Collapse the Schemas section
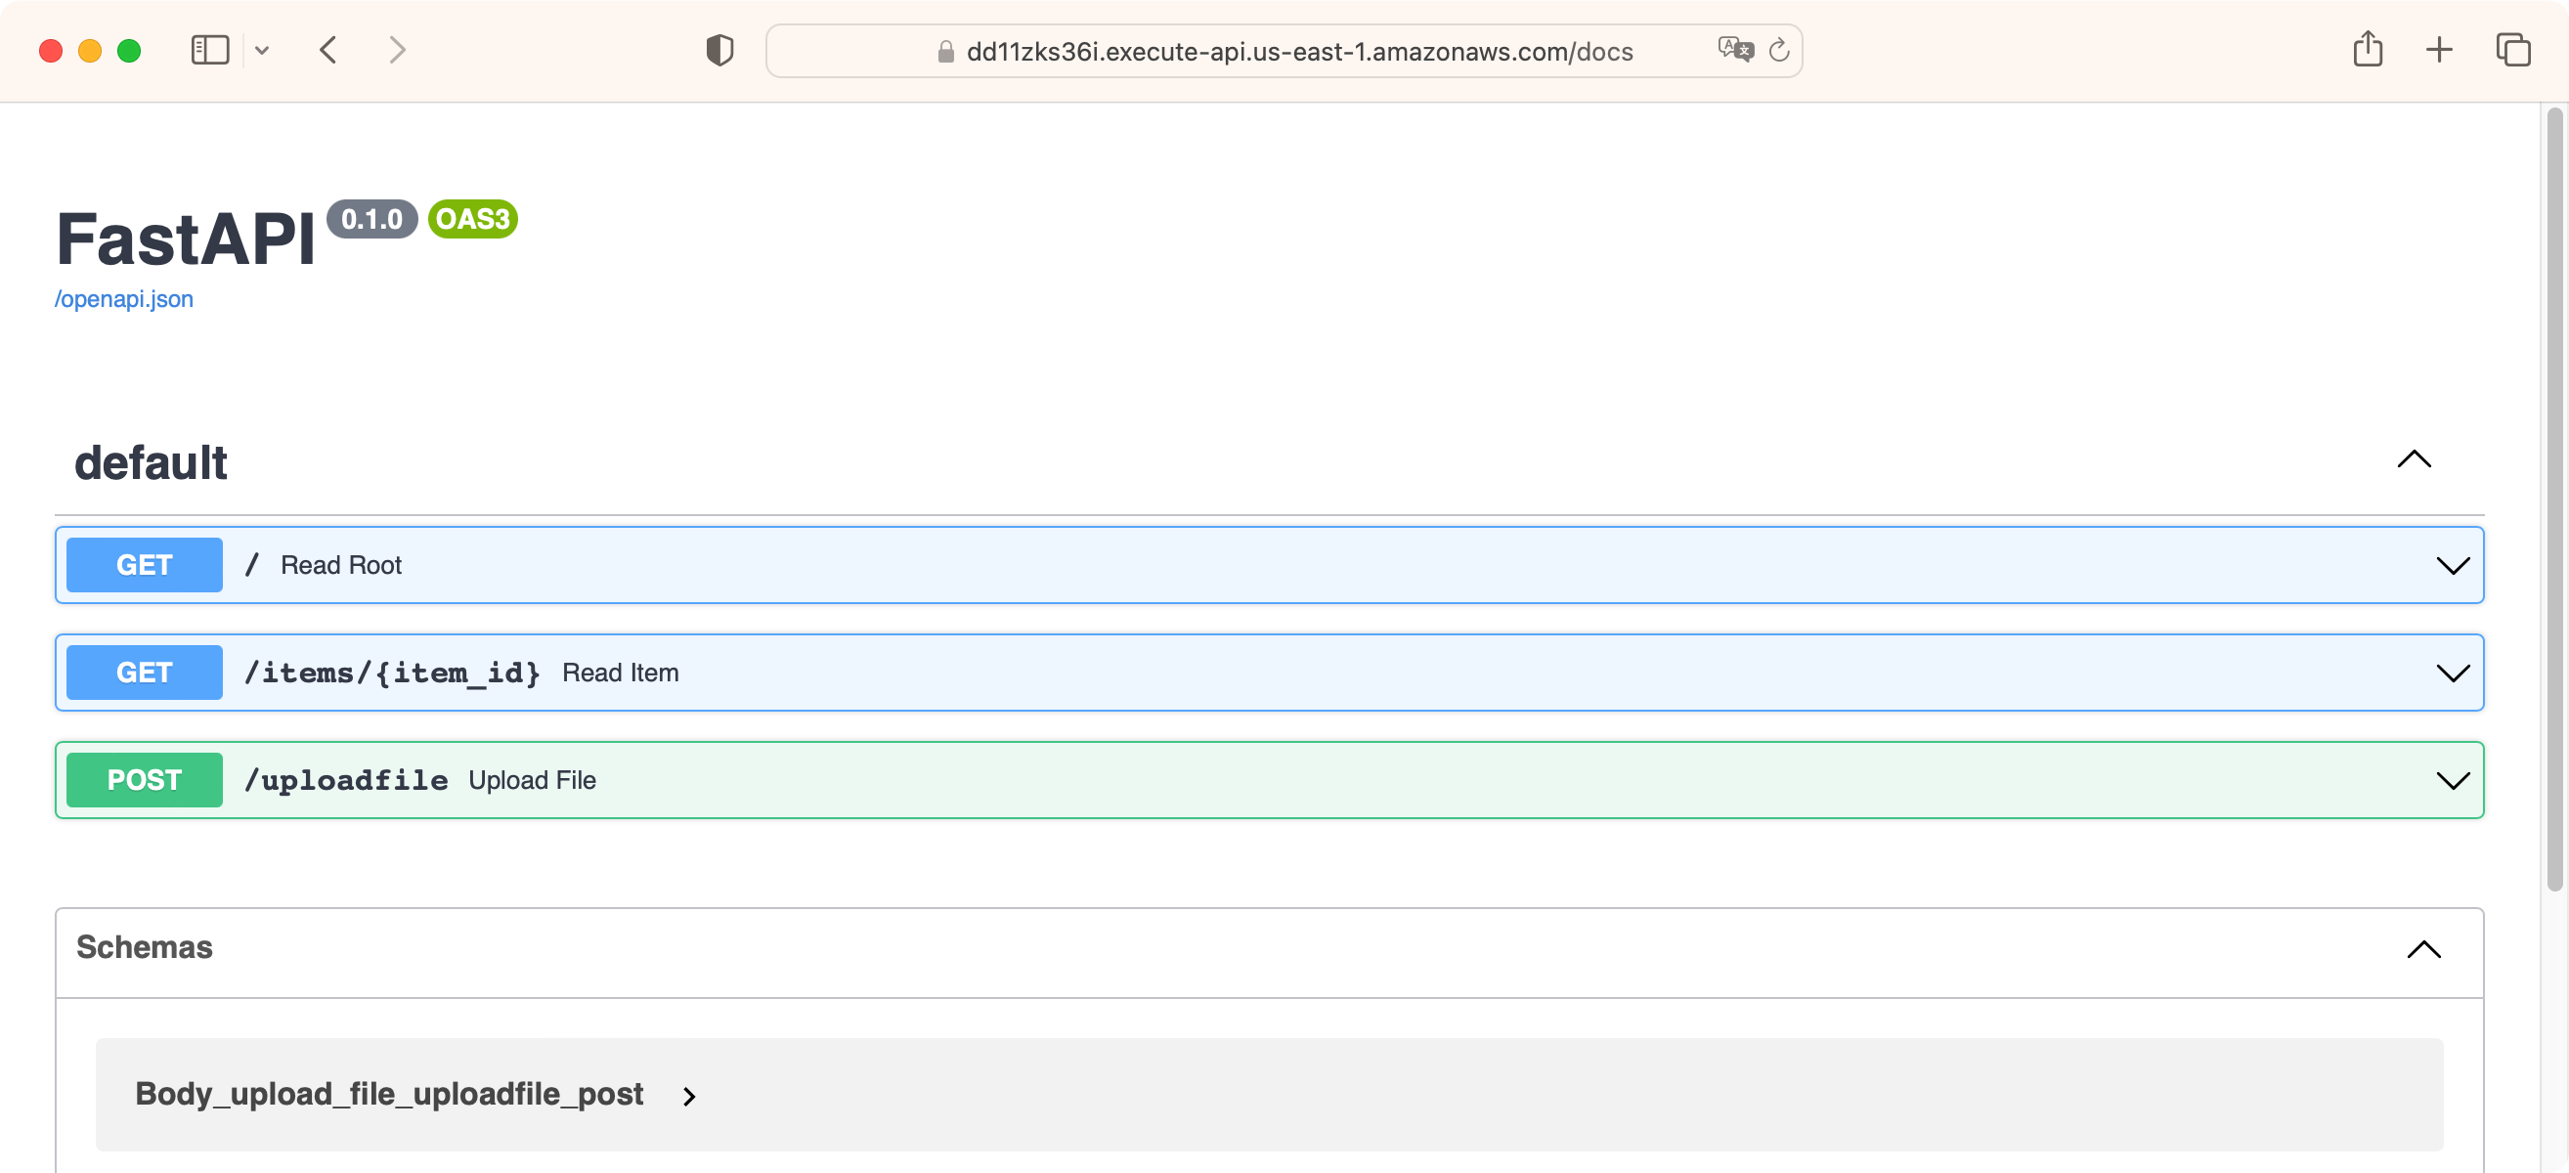The height and width of the screenshot is (1173, 2569). click(2423, 948)
